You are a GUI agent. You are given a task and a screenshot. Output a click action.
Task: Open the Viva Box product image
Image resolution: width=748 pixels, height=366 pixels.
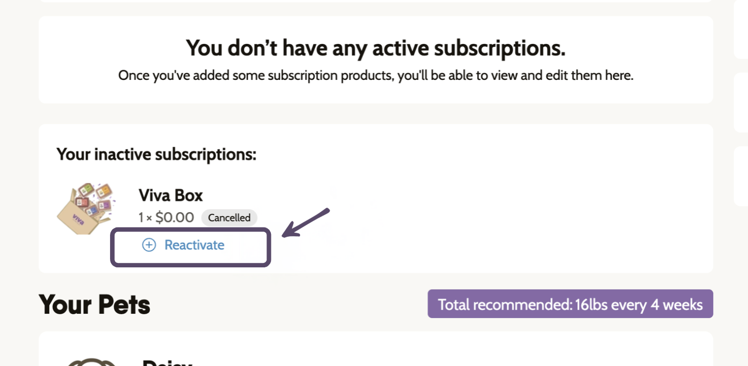pos(85,209)
